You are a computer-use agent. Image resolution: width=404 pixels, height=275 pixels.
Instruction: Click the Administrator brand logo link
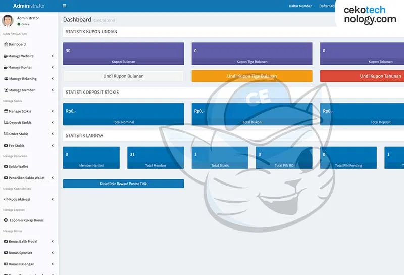pos(29,6)
